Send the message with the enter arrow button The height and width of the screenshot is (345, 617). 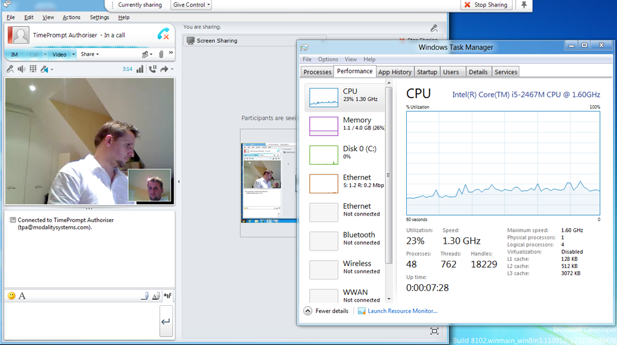tap(166, 322)
